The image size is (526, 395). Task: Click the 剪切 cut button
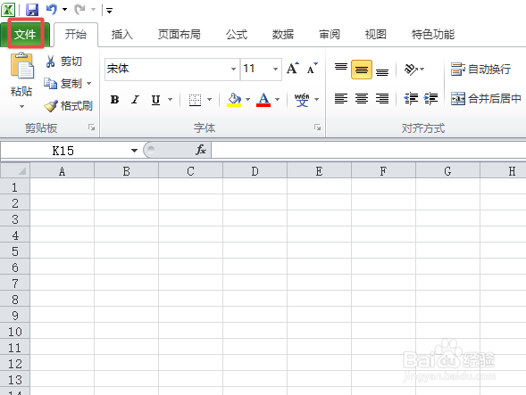click(x=63, y=62)
